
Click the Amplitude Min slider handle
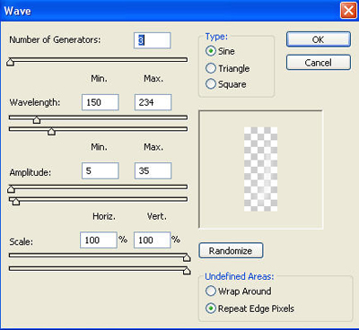[11, 189]
